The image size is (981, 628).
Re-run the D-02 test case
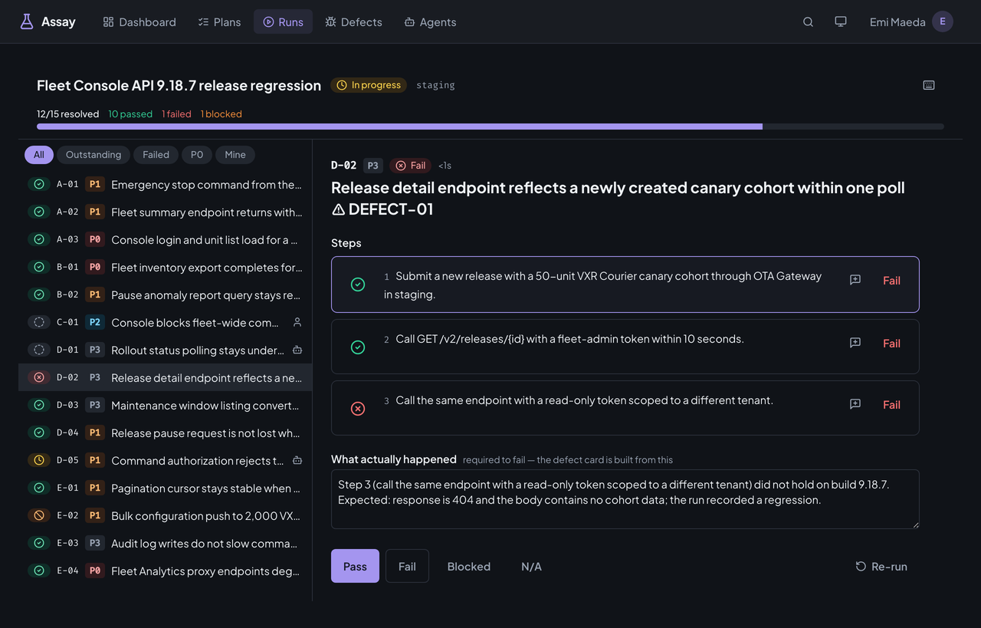tap(881, 566)
